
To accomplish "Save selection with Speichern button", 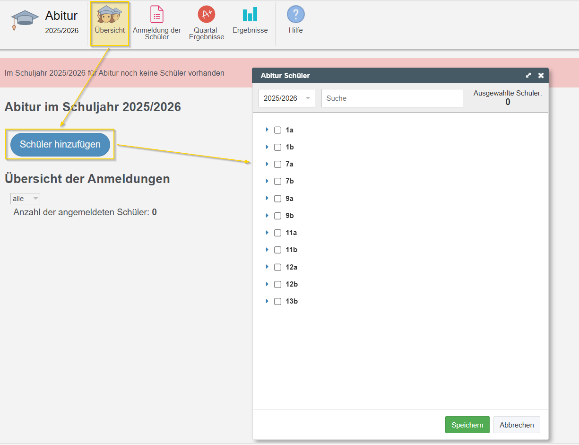I will tap(467, 425).
